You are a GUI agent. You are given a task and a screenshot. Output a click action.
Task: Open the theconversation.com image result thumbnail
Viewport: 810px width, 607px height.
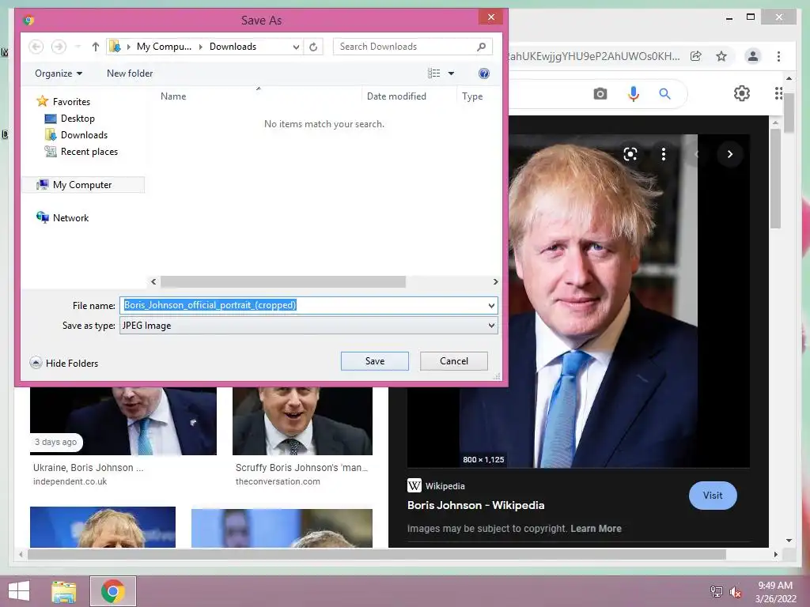302,420
